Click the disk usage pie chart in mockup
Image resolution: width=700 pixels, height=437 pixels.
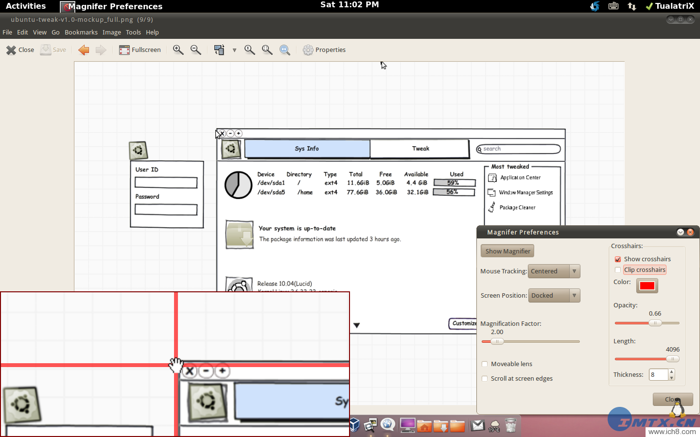point(238,185)
